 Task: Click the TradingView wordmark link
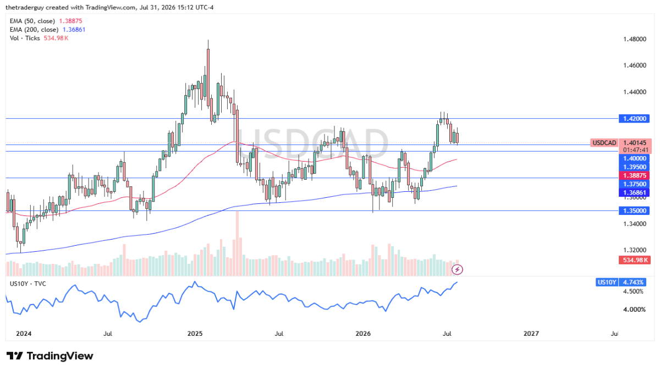60,356
